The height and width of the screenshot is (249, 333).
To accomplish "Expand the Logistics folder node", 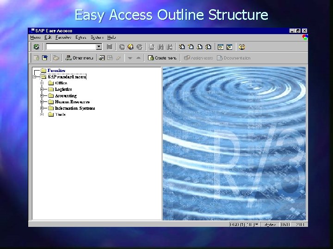I will point(42,89).
